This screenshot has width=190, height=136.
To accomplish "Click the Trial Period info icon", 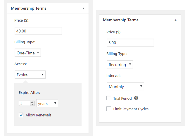I will coord(136,98).
